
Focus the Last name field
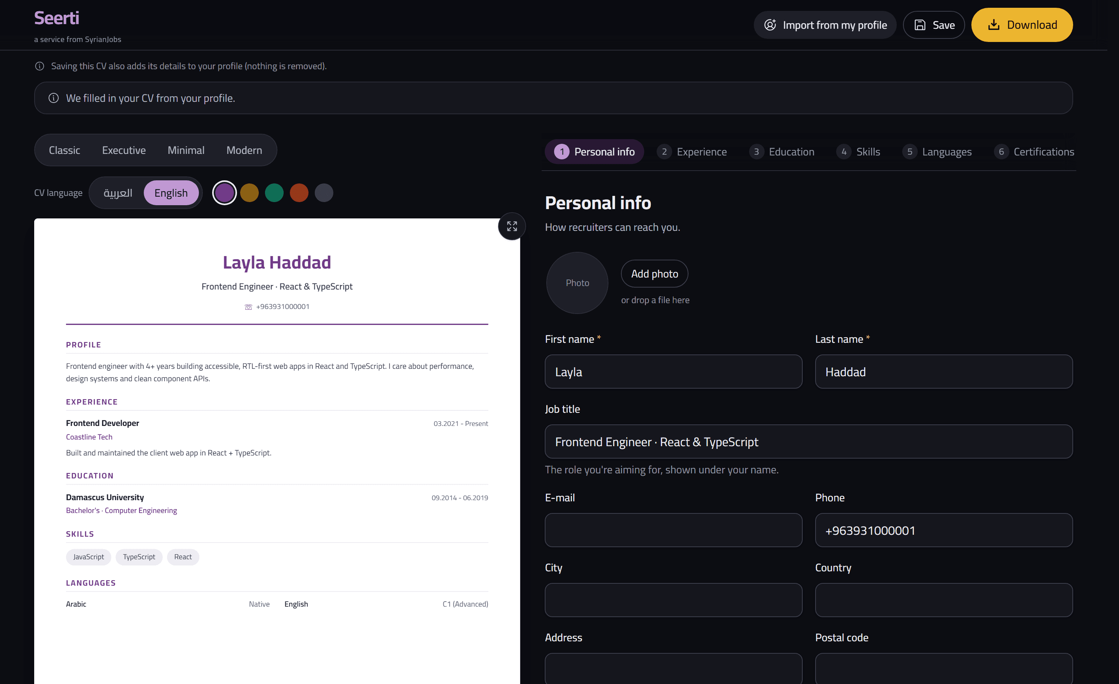[x=944, y=372]
